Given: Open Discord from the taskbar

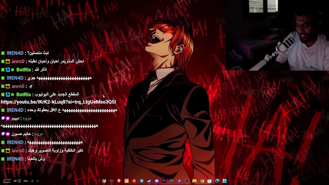Looking at the screenshot, I should pyautogui.click(x=157, y=181).
